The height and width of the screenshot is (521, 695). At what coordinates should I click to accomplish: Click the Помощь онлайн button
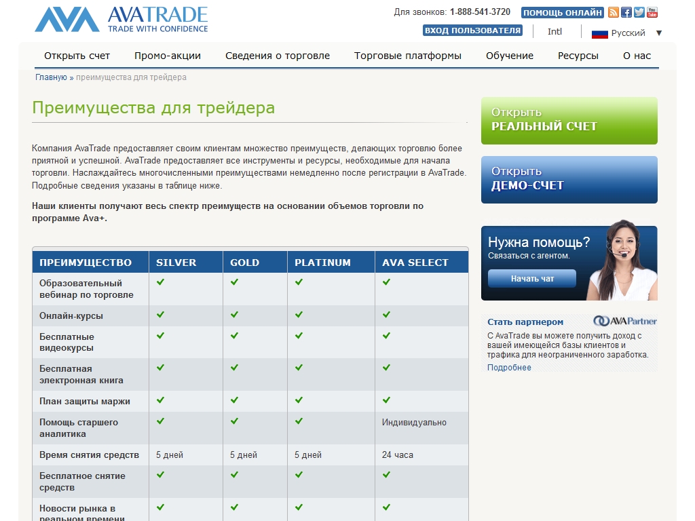click(562, 12)
